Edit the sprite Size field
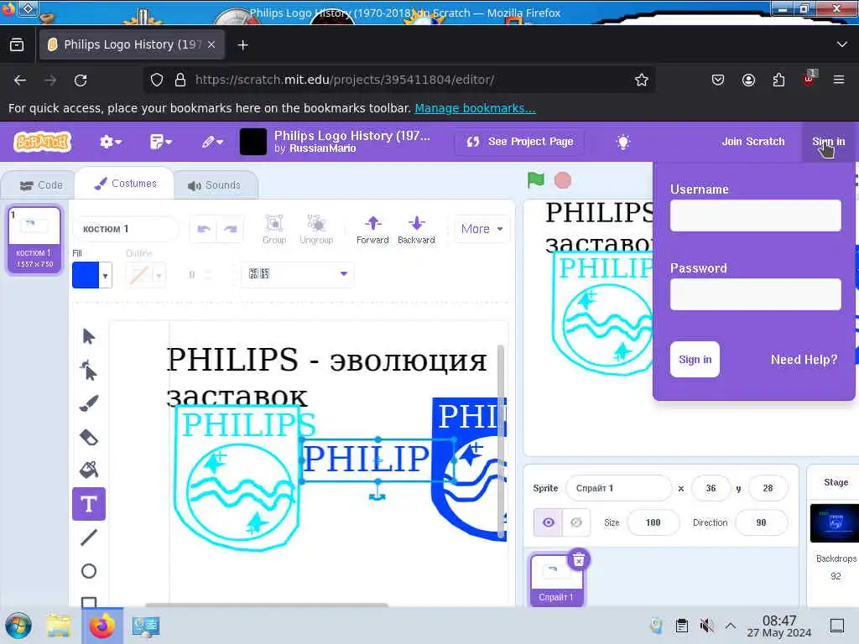The height and width of the screenshot is (644, 859). [x=653, y=522]
